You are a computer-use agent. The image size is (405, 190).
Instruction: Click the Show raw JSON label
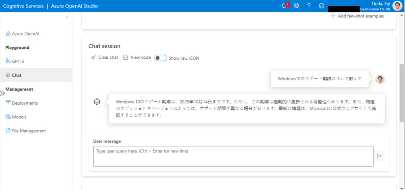pyautogui.click(x=184, y=58)
